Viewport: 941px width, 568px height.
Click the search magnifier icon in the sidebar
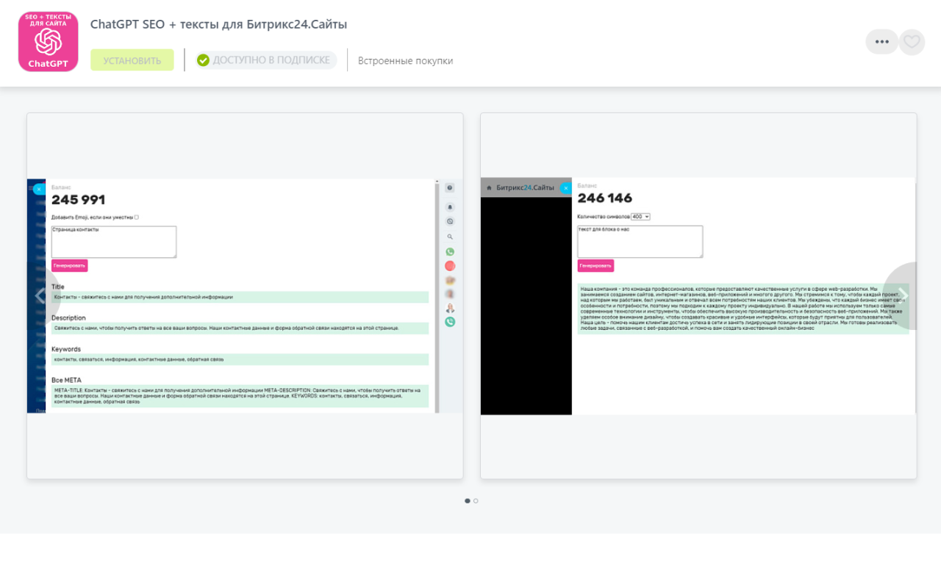click(x=450, y=237)
